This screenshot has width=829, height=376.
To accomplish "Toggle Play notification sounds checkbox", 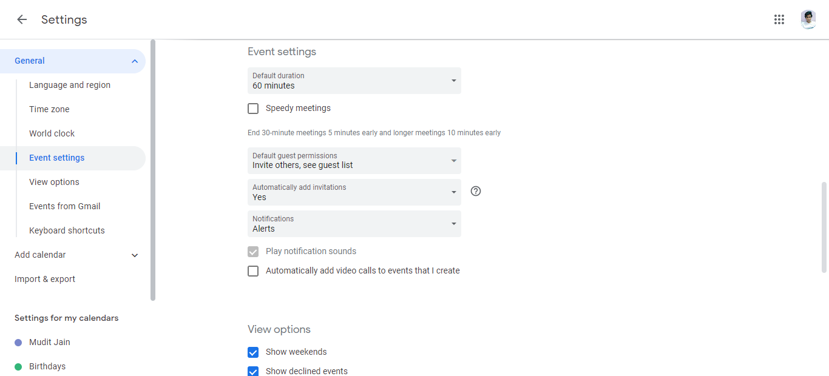I will 253,252.
